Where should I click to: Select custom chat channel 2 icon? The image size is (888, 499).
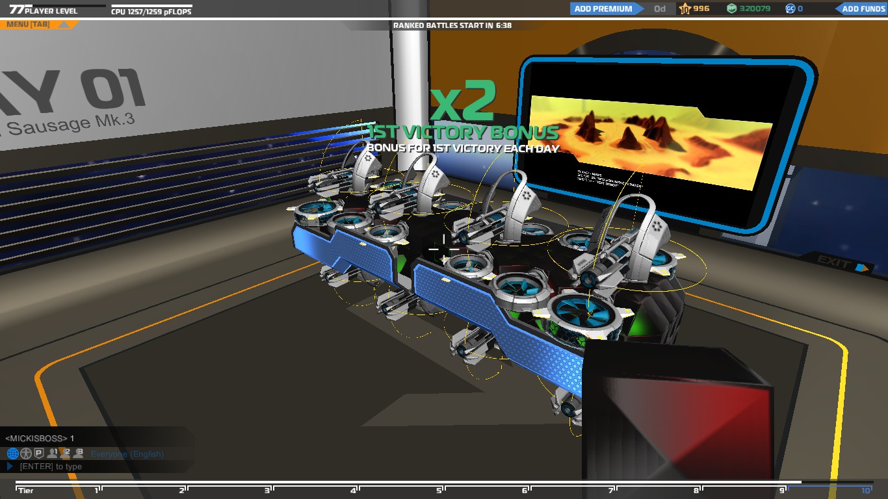click(66, 454)
